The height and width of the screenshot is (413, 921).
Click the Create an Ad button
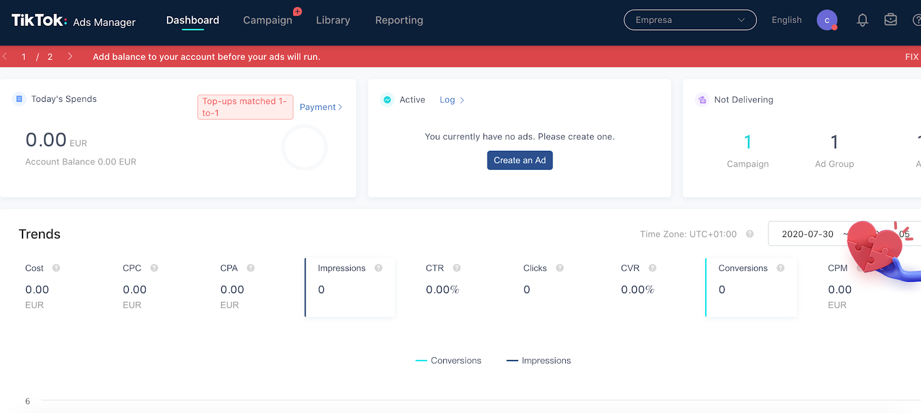pos(520,160)
